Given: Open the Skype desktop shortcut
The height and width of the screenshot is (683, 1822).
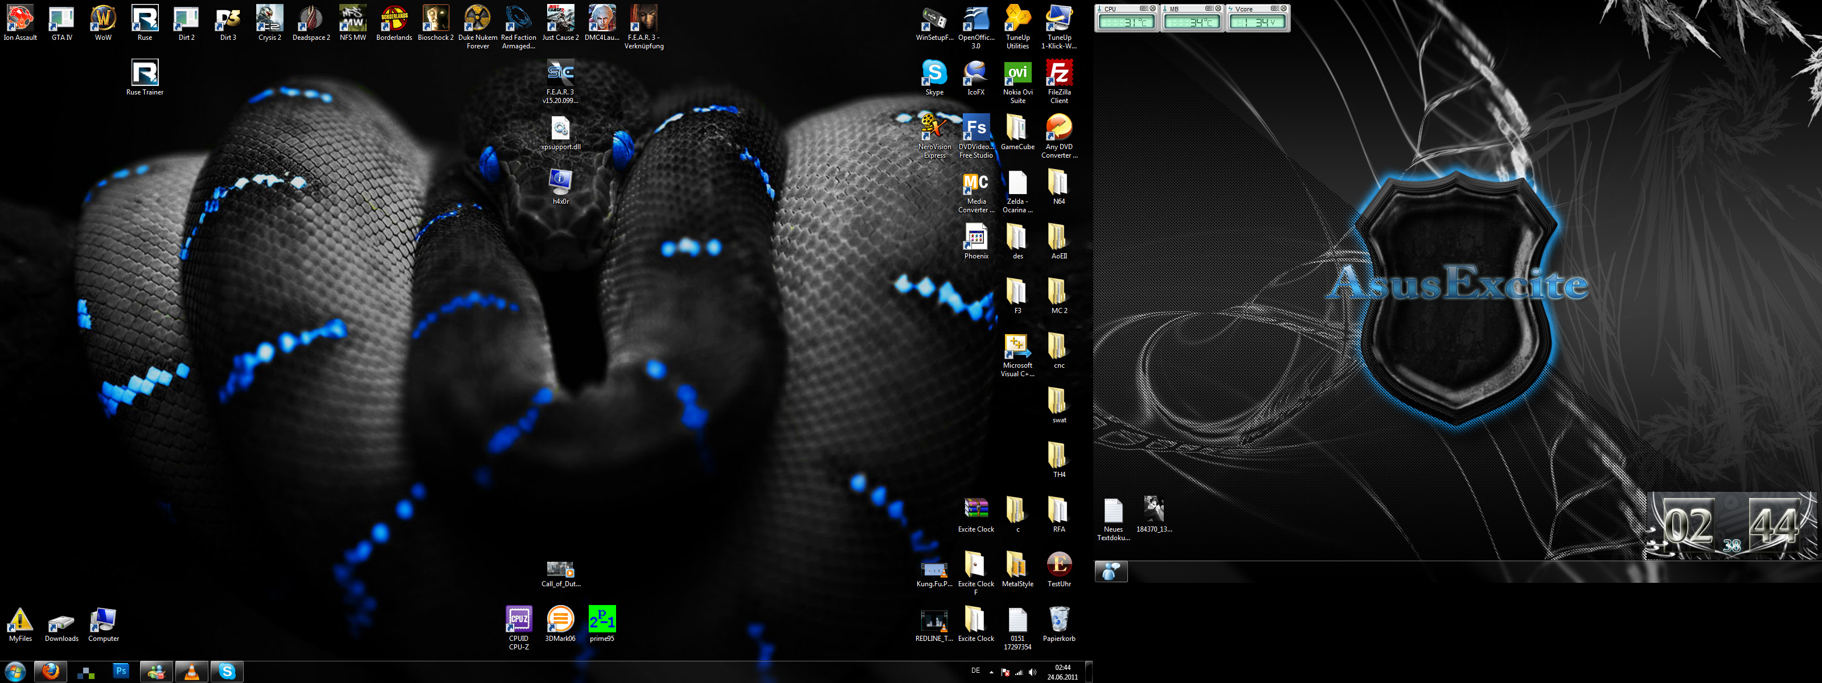Looking at the screenshot, I should click(934, 74).
